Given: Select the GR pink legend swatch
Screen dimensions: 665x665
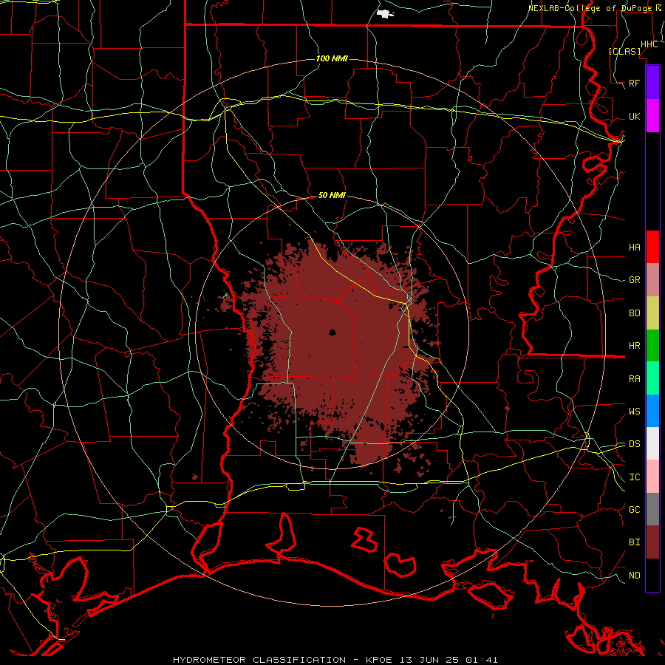Looking at the screenshot, I should point(652,279).
